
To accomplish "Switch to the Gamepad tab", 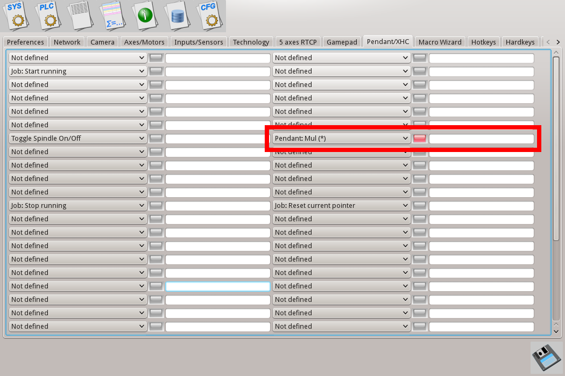I will (x=342, y=42).
